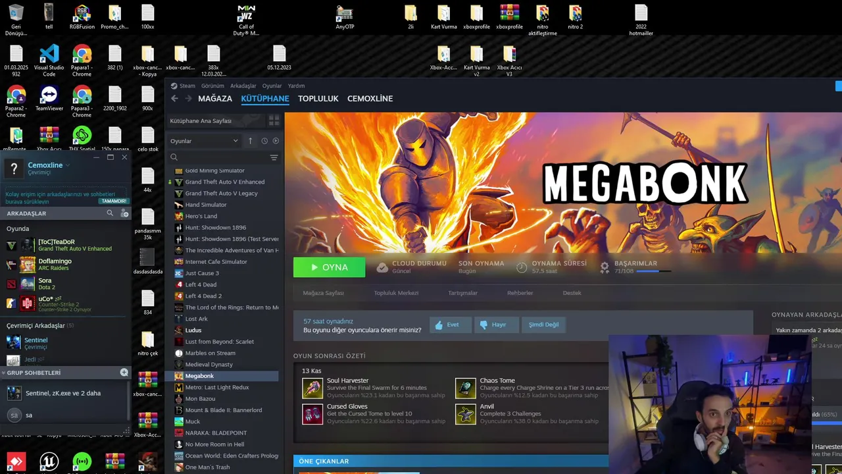Open the Destek link

[x=572, y=293]
